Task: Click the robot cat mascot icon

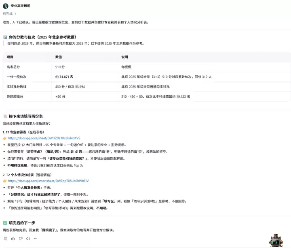Action: 276,240
